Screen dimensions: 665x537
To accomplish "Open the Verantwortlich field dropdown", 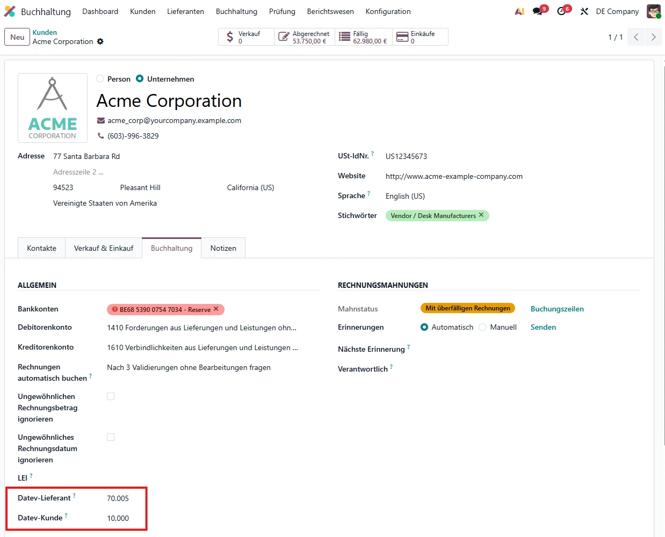I will pos(530,369).
